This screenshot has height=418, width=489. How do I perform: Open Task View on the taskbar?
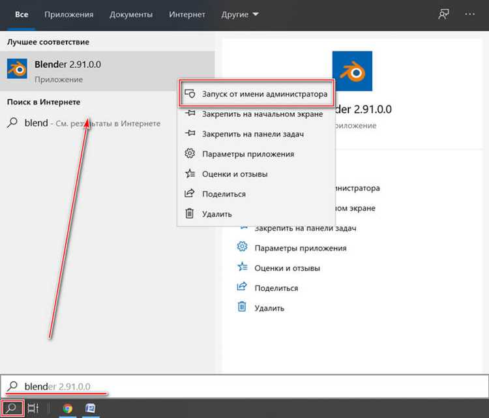point(33,408)
